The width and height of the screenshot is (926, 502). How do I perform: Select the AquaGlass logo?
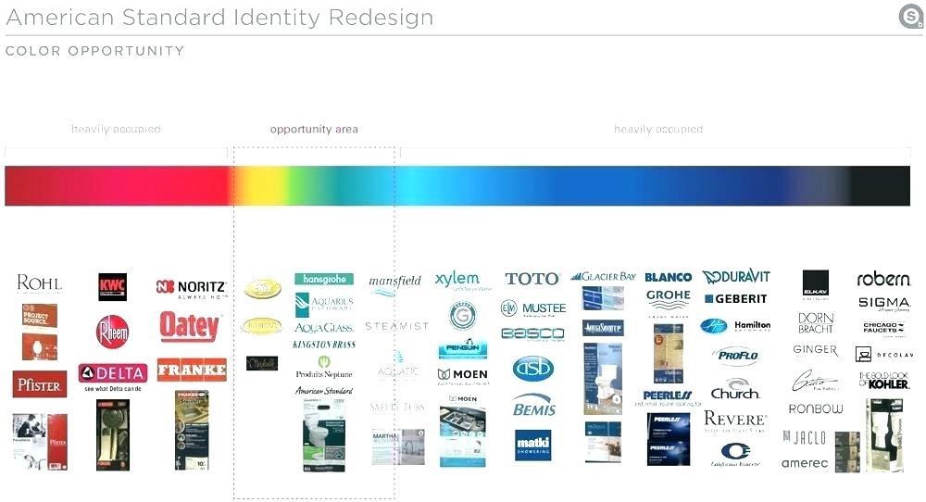[323, 328]
